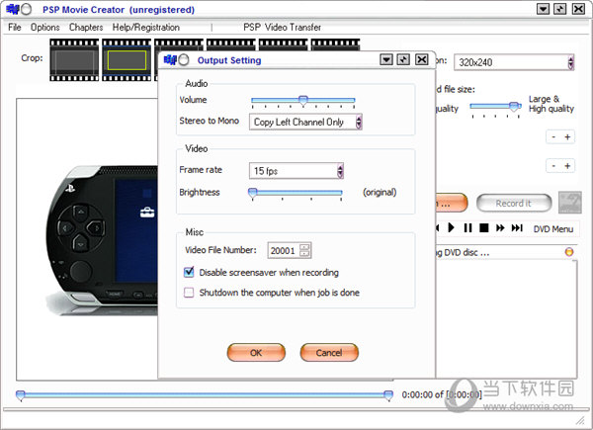Screen dimensions: 593x430
Task: Click the Large & High quality label
Action: pos(551,104)
